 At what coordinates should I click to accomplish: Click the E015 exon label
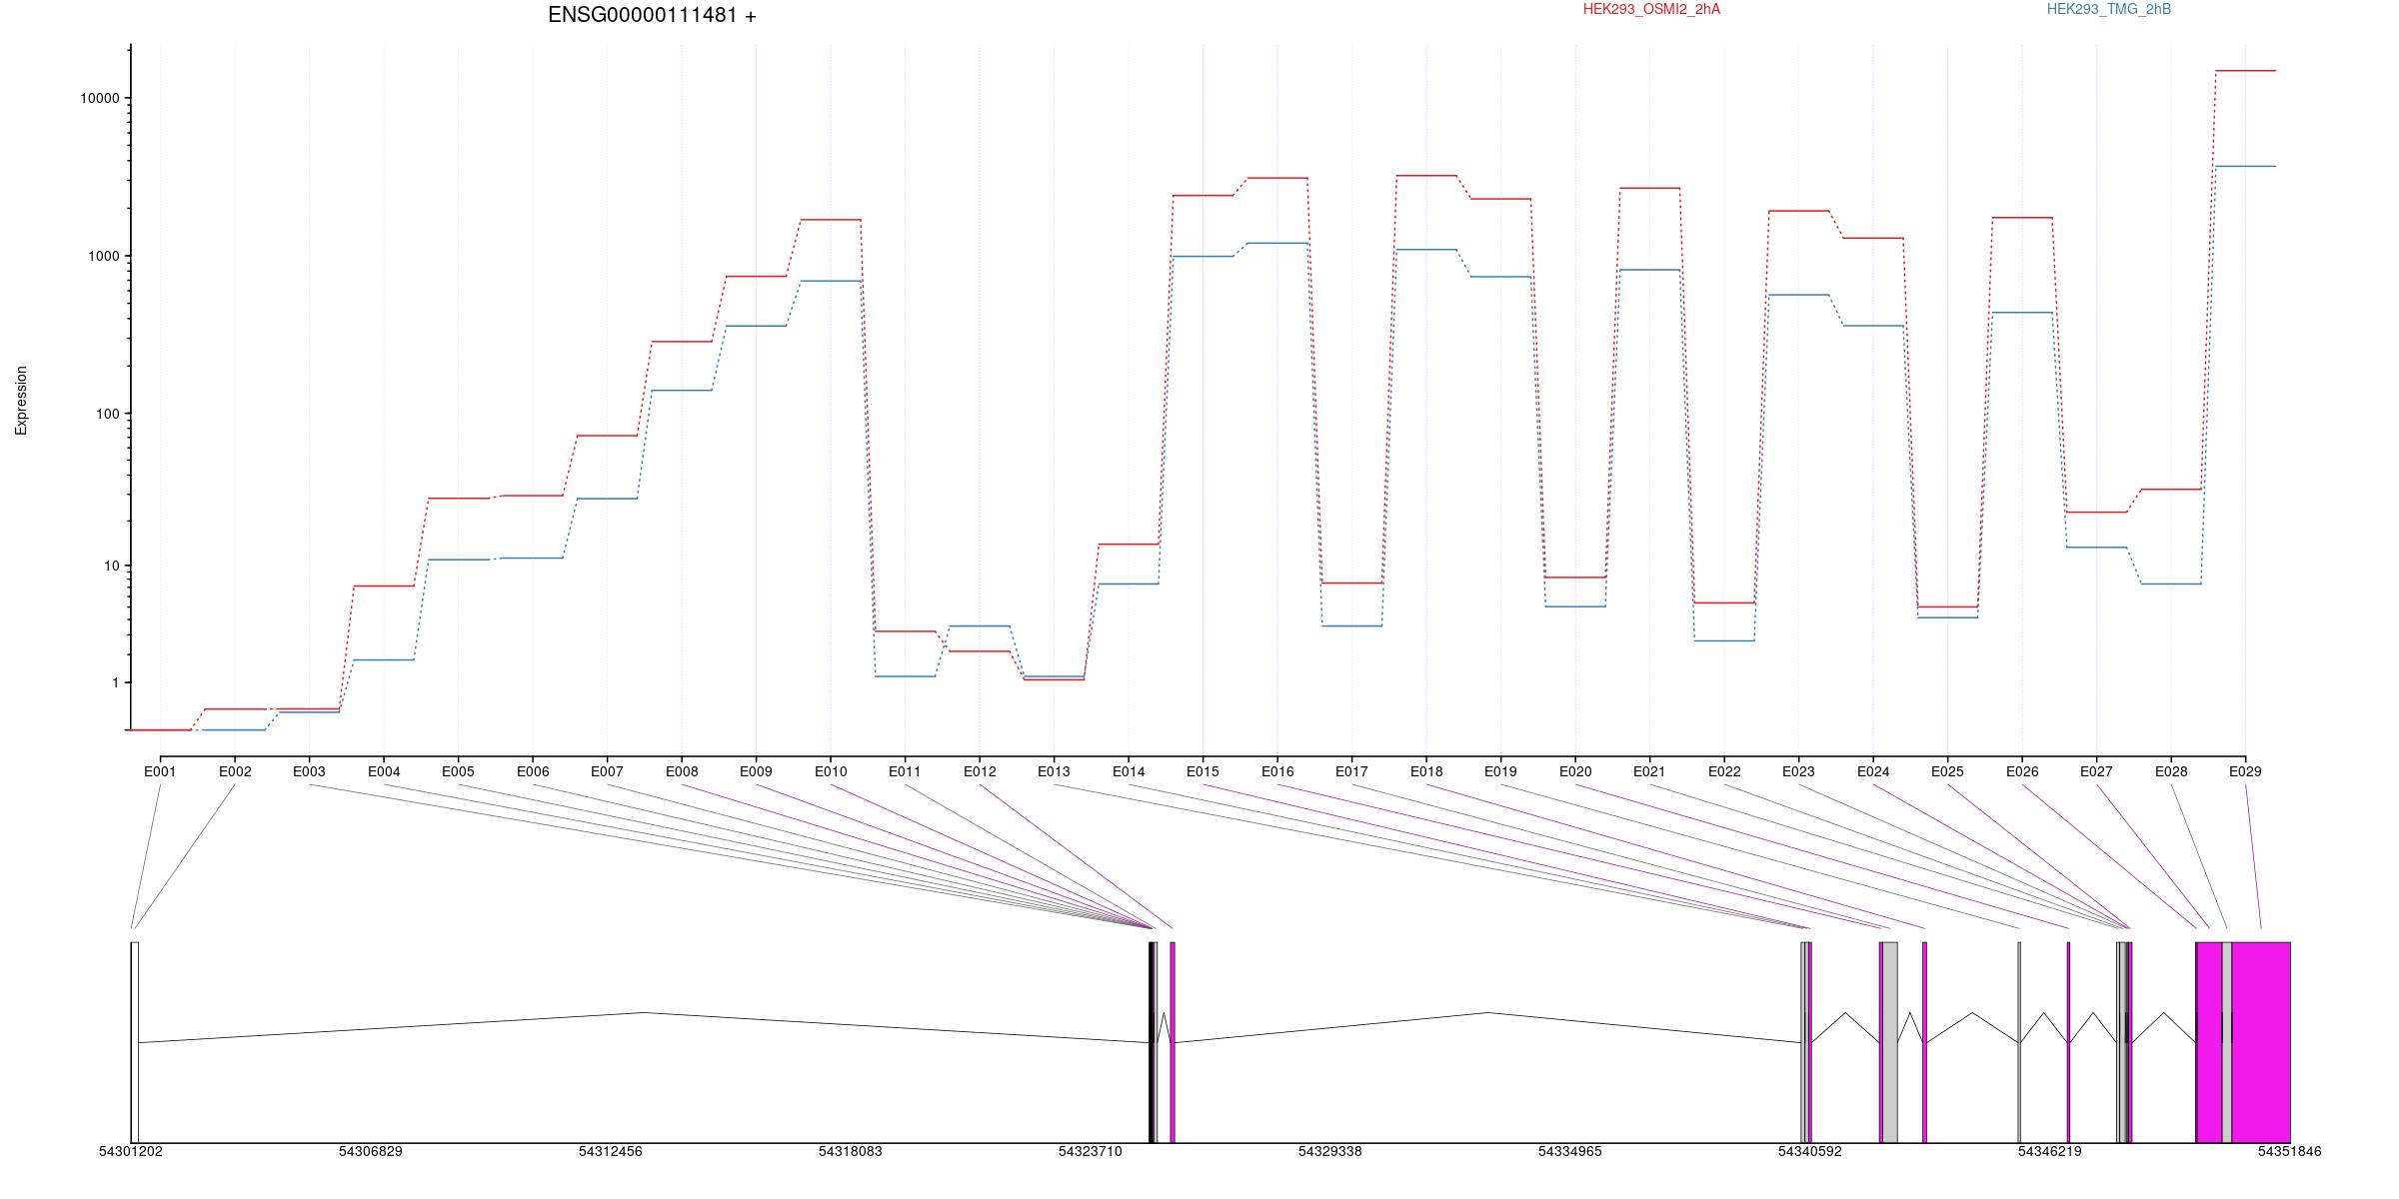[1202, 771]
